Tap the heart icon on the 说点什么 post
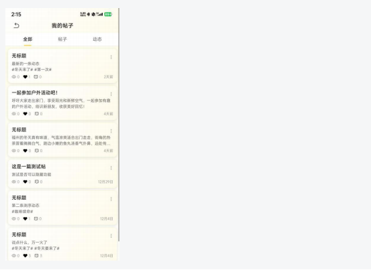Viewport: 371px width, 270px height. (25, 255)
